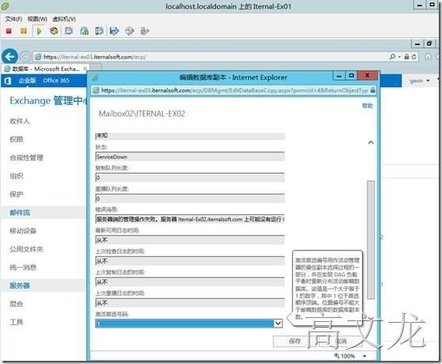Image resolution: width=442 pixels, height=364 pixels.
Task: Click the browser forward arrow
Action: (x=25, y=57)
